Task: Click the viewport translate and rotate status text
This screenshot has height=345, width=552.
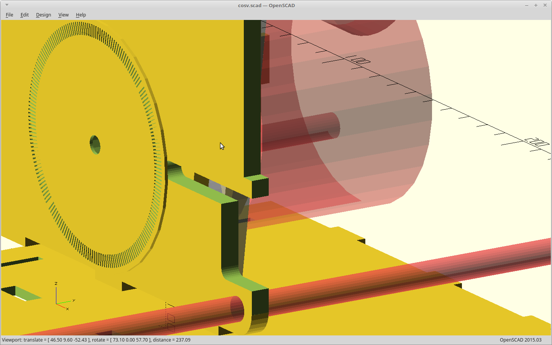Action: coord(96,340)
